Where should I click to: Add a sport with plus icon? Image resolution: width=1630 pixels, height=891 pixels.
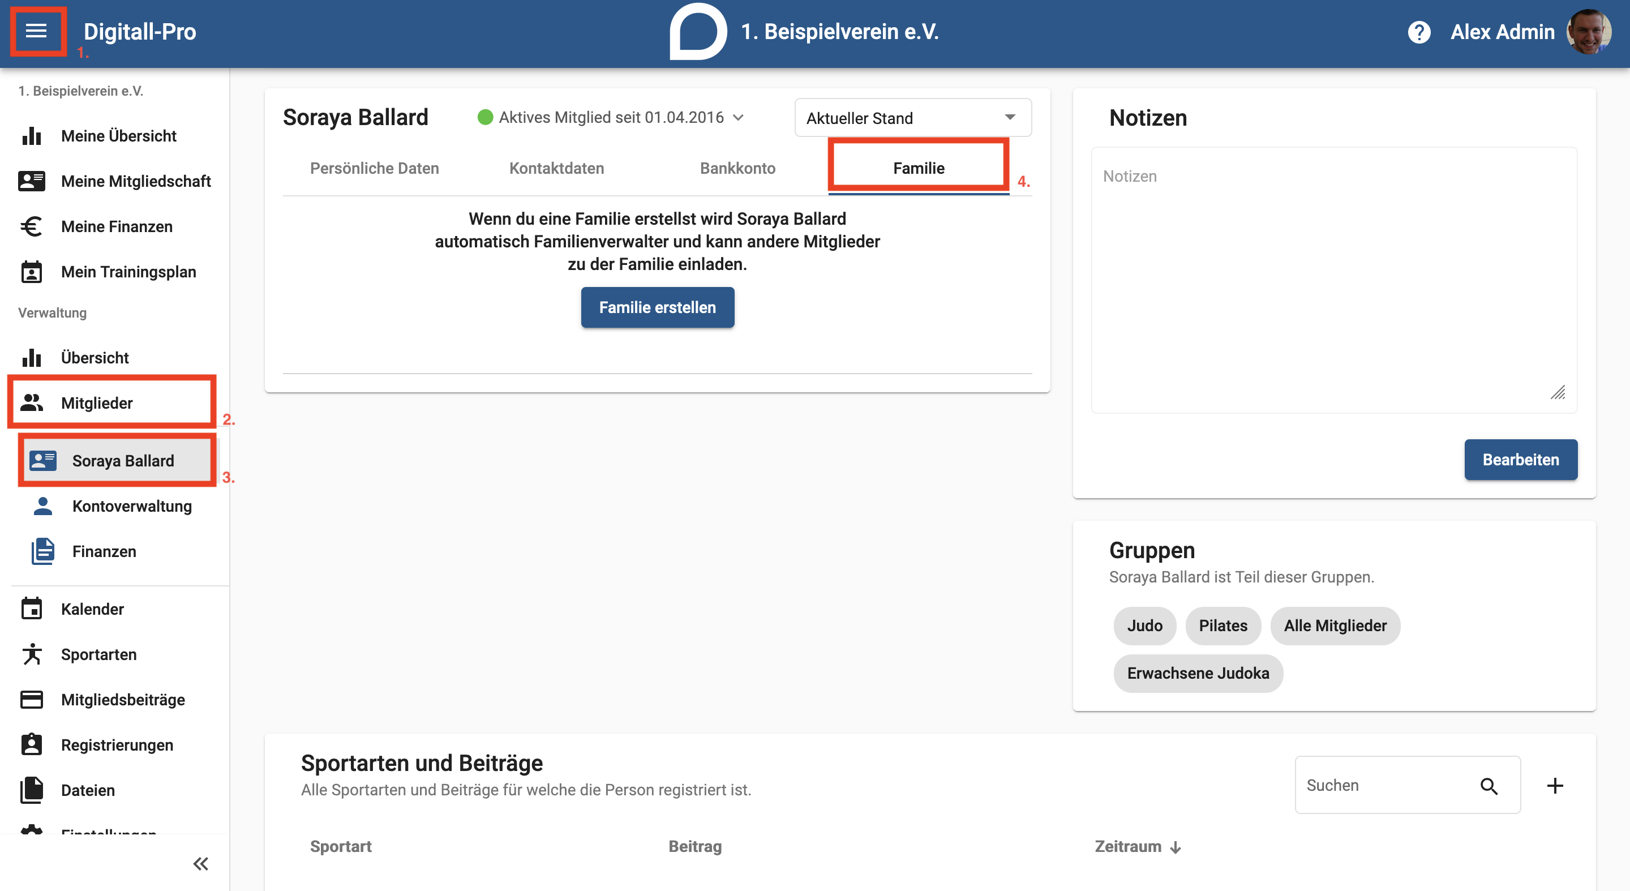(1555, 785)
